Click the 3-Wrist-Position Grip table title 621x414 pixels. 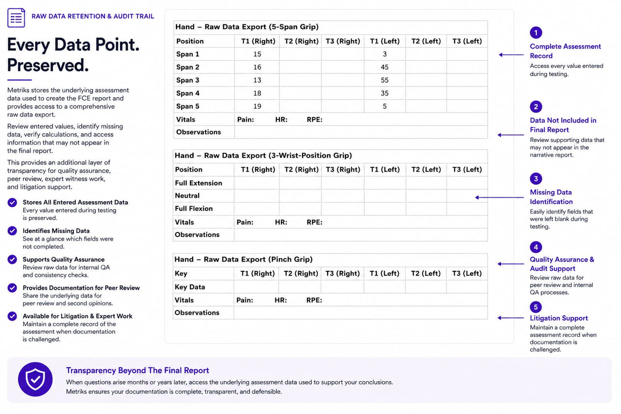pos(263,156)
